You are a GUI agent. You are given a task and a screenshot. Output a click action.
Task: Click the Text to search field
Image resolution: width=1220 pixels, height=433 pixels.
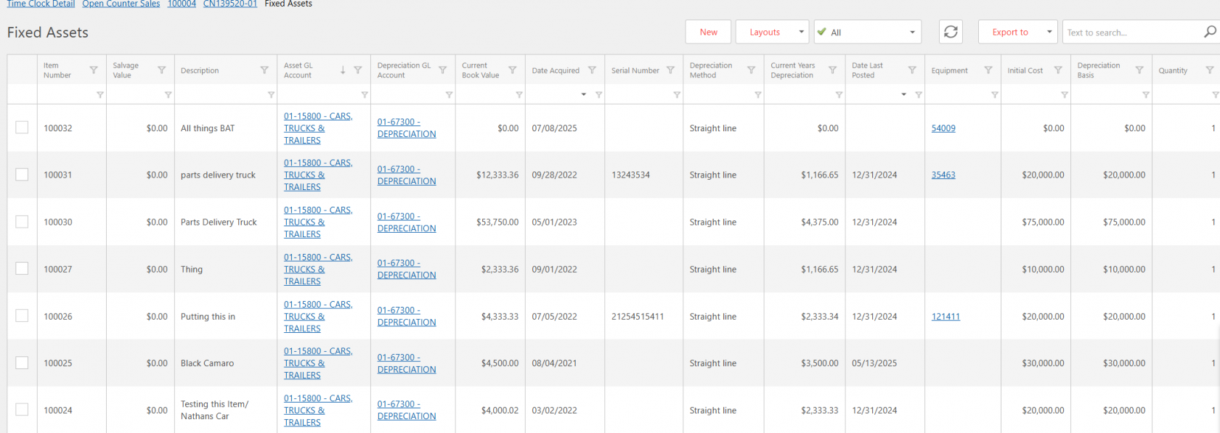tap(1133, 32)
